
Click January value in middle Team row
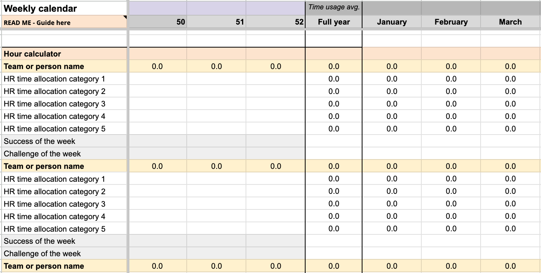coord(392,166)
